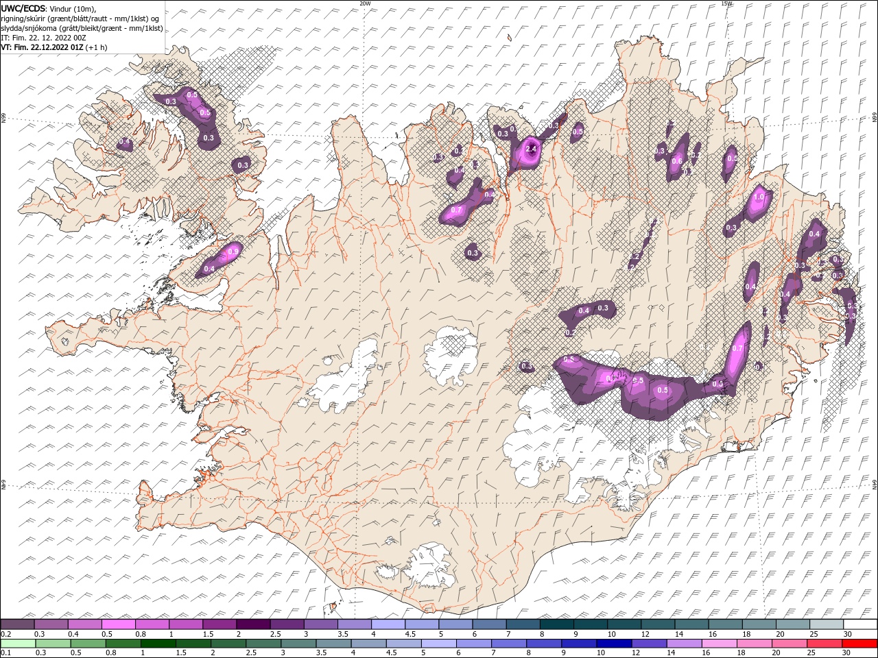Click the 0.6 precipitation label on the map
Screen dimensions: 878x658
pos(677,161)
